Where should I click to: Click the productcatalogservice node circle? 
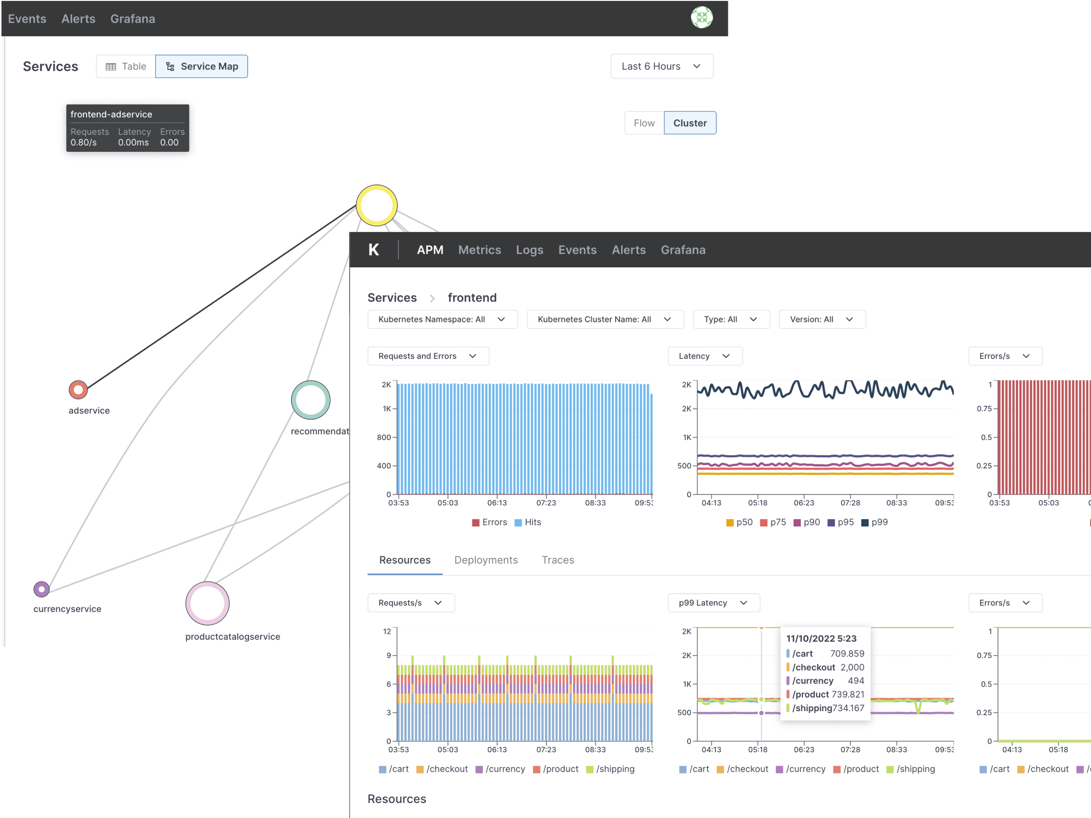point(207,603)
